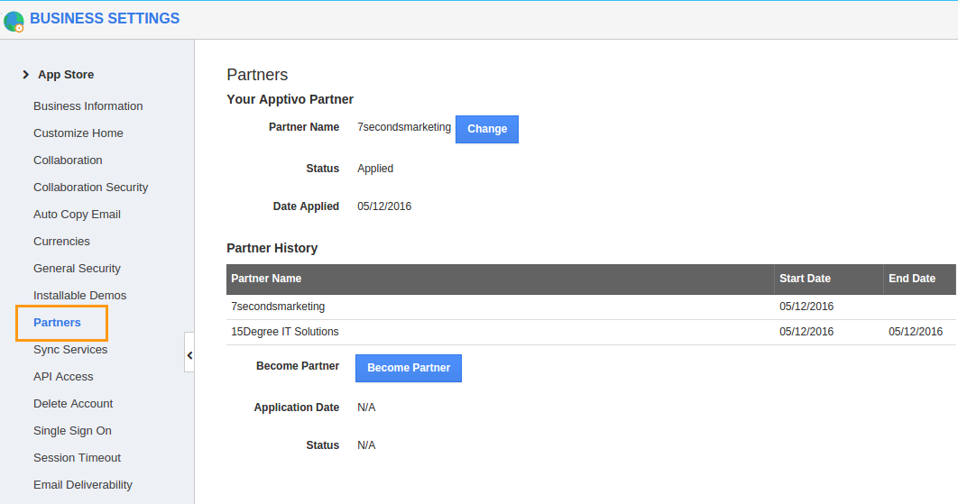This screenshot has height=504, width=958.
Task: Click the Become Partner button
Action: point(409,368)
